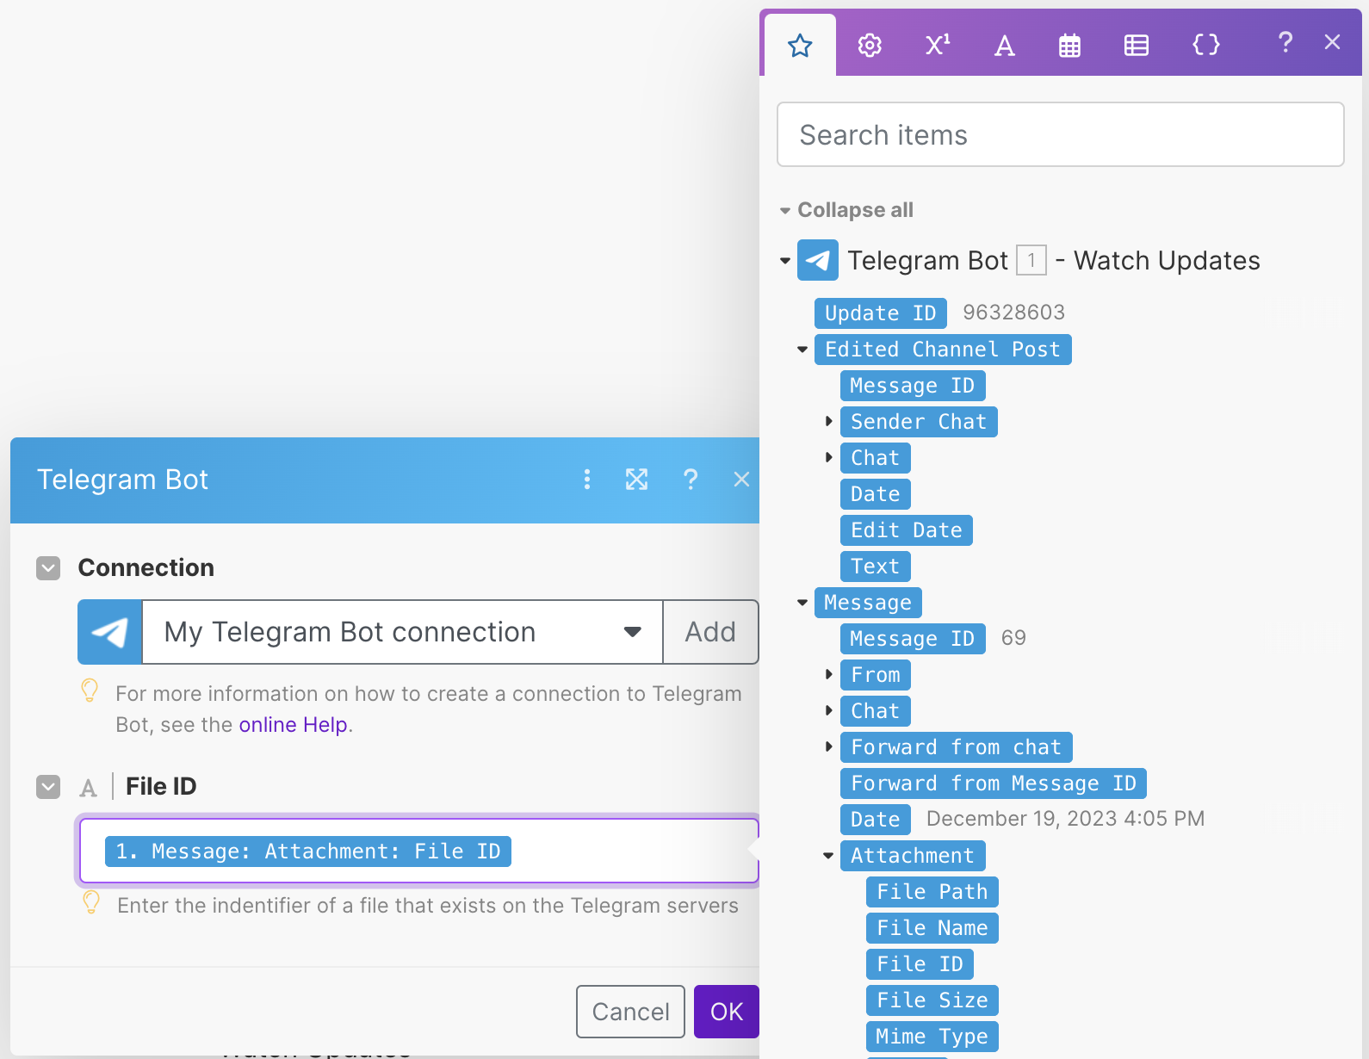Expand Telegram Bot dialog to fullscreen

pos(636,480)
